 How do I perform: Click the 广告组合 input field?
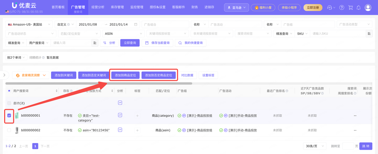[x=165, y=24]
